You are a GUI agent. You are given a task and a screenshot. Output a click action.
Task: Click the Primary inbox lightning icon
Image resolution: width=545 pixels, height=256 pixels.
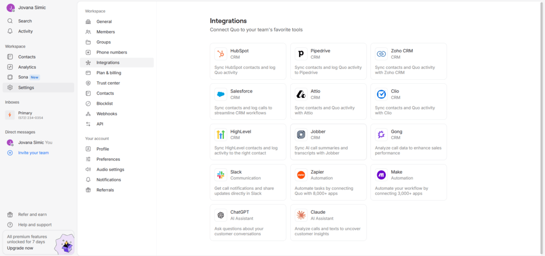(10, 115)
